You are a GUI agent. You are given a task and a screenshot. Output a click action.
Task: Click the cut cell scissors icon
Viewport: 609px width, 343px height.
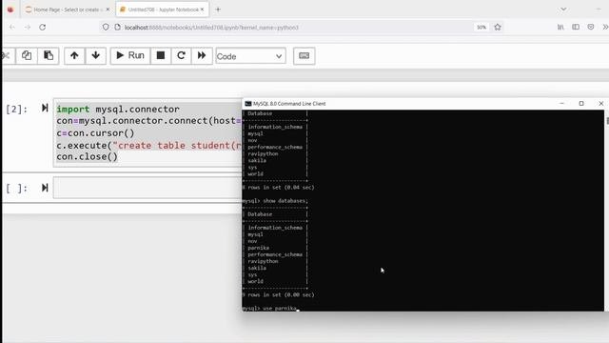7,55
